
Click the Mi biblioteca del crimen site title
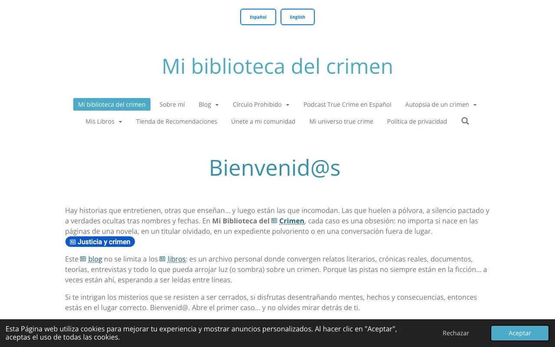(277, 66)
